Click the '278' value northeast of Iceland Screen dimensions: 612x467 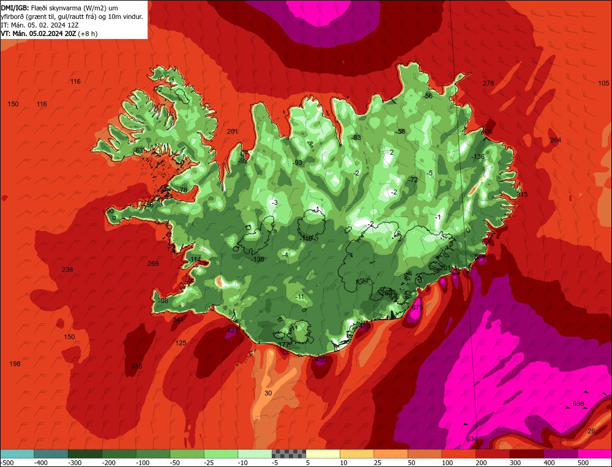click(488, 83)
